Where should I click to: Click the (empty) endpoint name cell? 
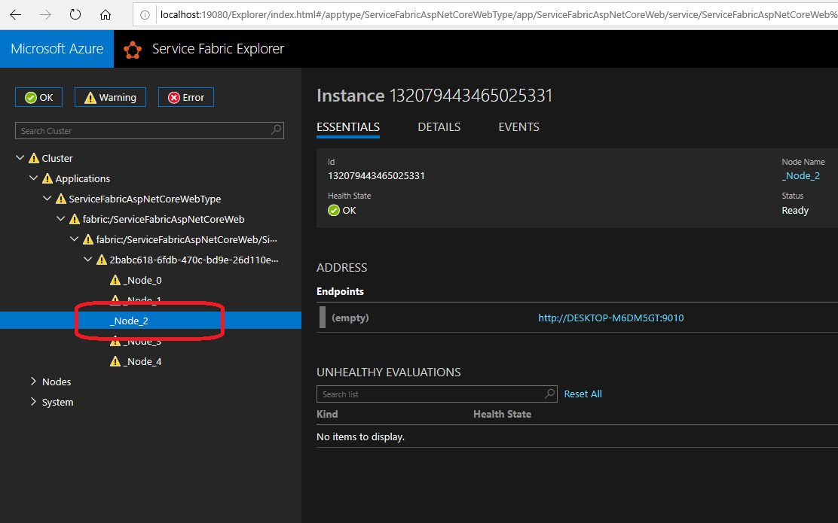click(x=350, y=318)
